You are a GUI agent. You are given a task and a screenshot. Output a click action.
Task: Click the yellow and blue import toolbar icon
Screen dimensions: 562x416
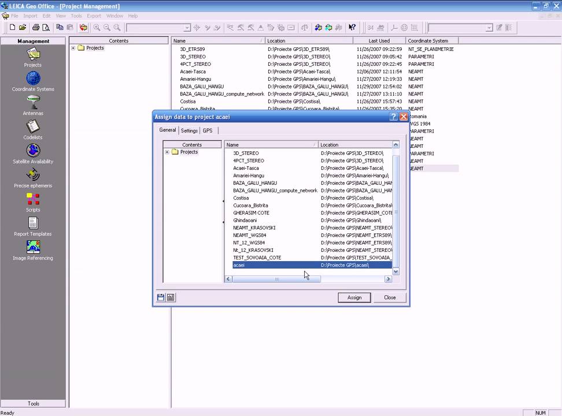[318, 28]
